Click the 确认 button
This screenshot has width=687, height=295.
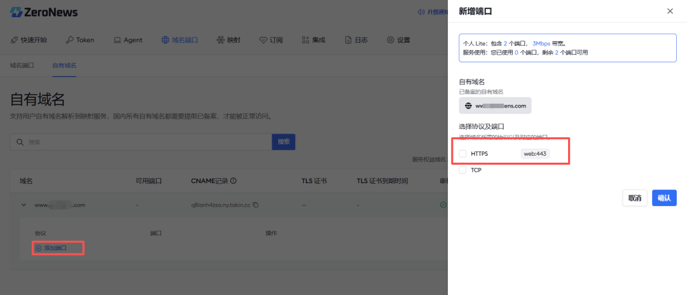tap(664, 198)
